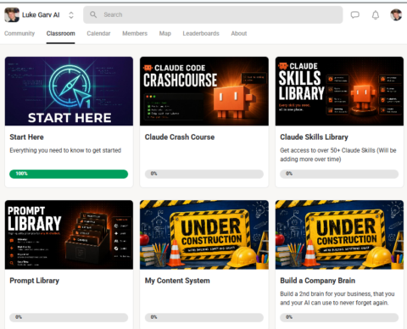
Task: Click the My Content System title
Action: 177,281
